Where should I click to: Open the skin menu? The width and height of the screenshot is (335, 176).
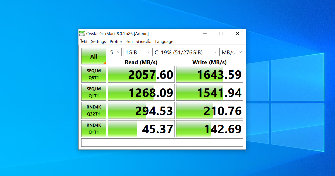point(129,42)
